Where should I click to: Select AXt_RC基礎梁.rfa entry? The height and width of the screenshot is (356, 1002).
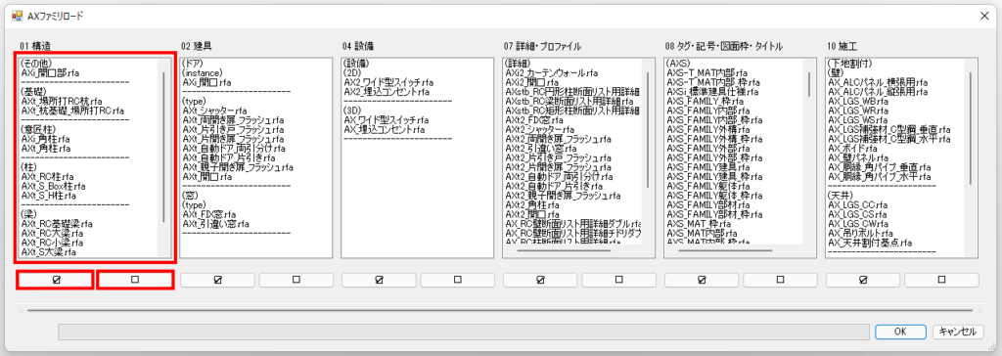[57, 224]
